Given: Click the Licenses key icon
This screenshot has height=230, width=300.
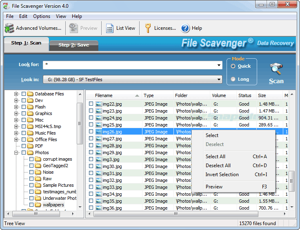Looking at the screenshot, I should coord(148,28).
